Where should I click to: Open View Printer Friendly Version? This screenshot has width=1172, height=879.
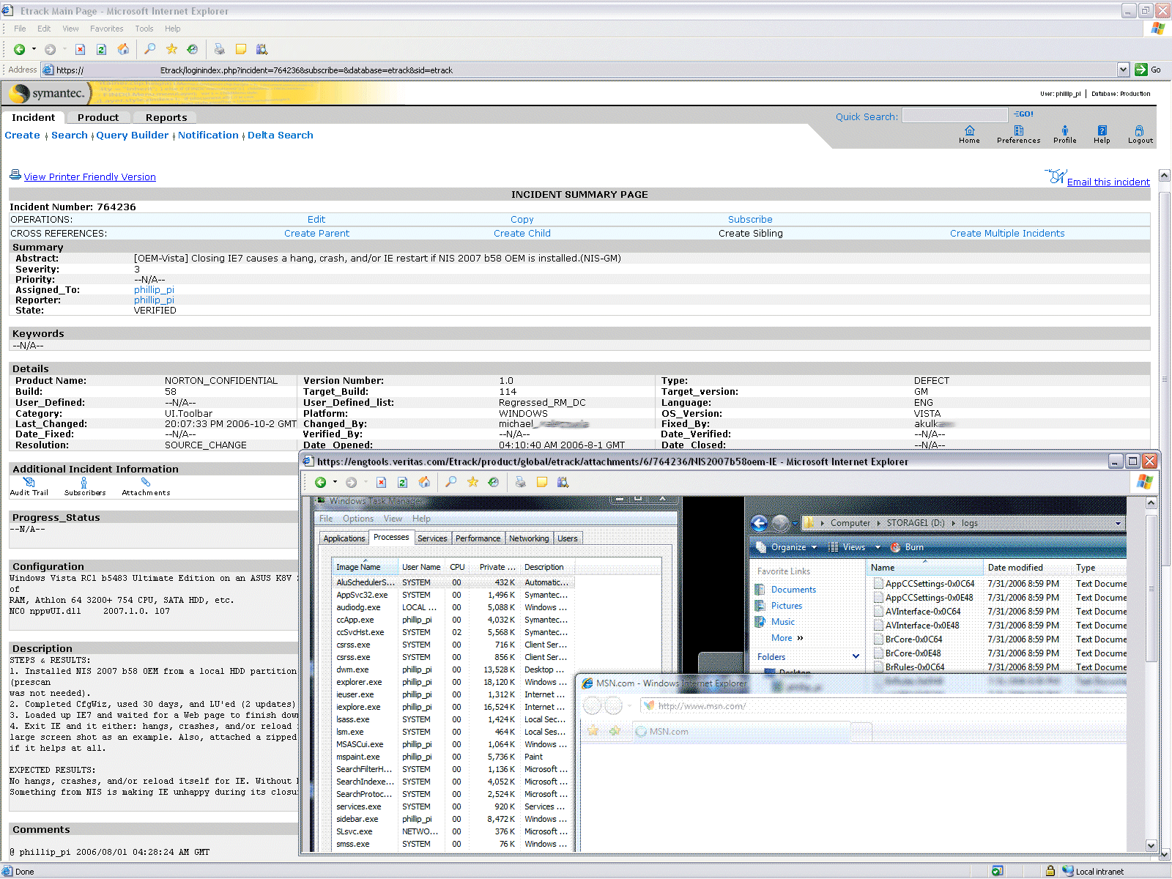click(89, 177)
